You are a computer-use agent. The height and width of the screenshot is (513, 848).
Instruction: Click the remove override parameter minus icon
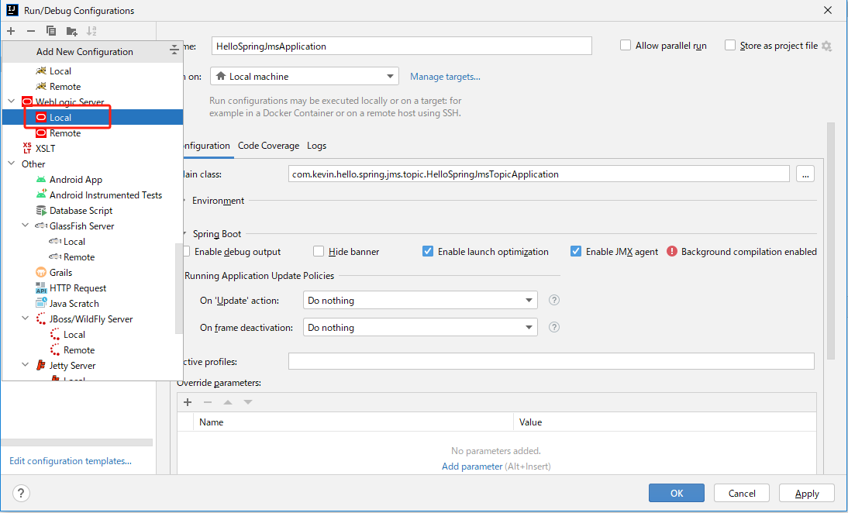(208, 402)
